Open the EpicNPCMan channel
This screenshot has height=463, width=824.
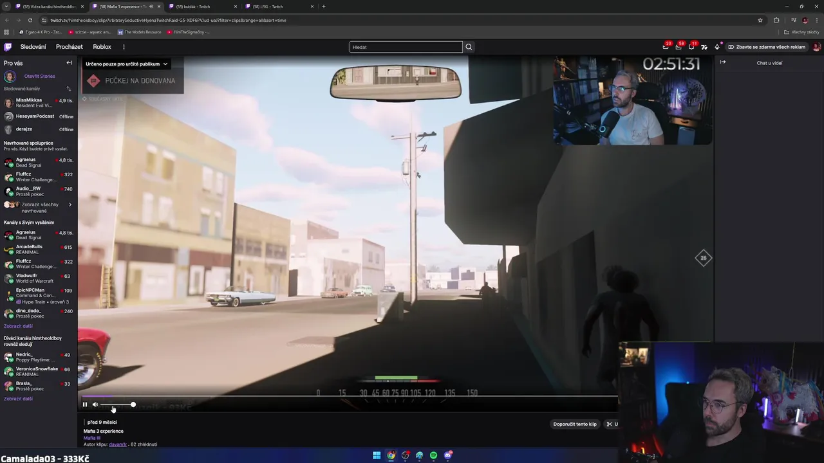coord(39,296)
